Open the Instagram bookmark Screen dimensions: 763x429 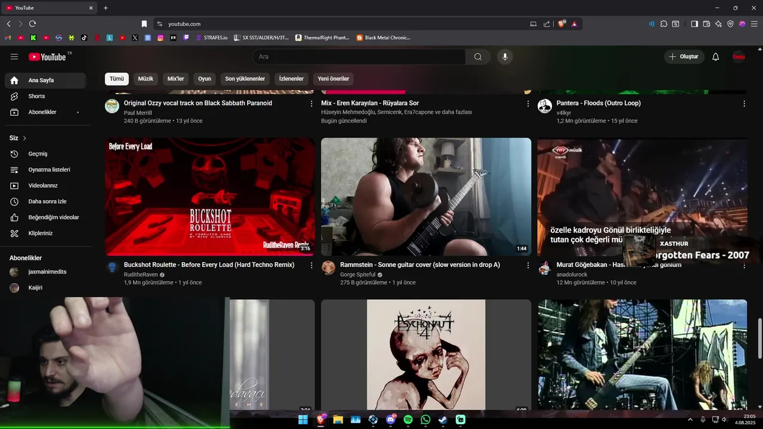click(x=160, y=38)
